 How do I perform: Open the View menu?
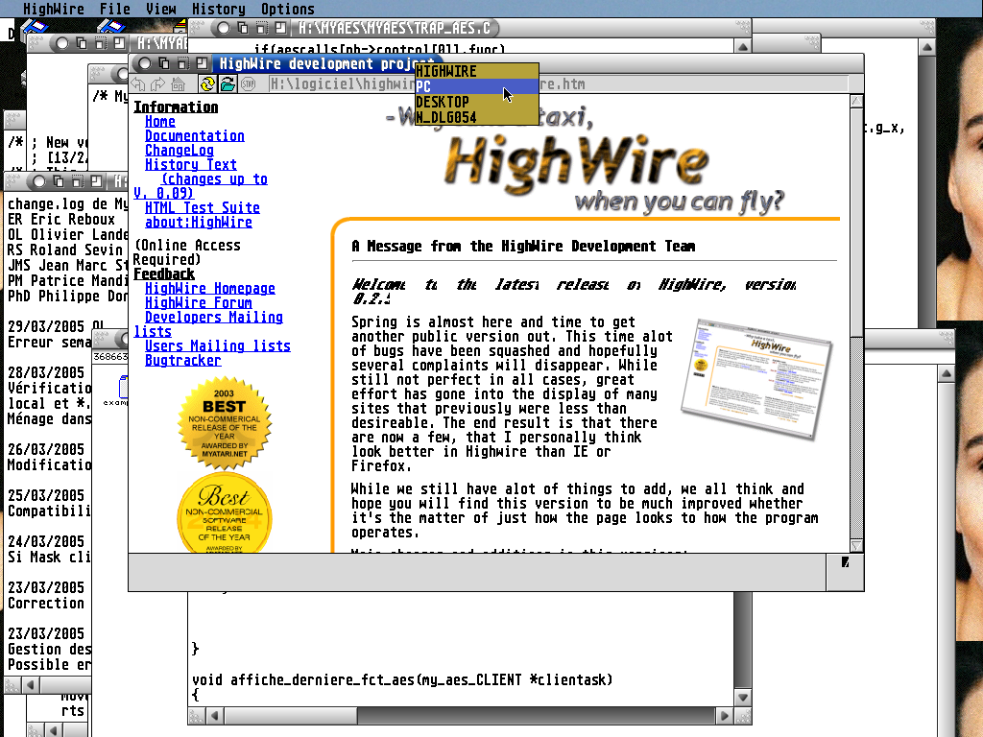161,9
